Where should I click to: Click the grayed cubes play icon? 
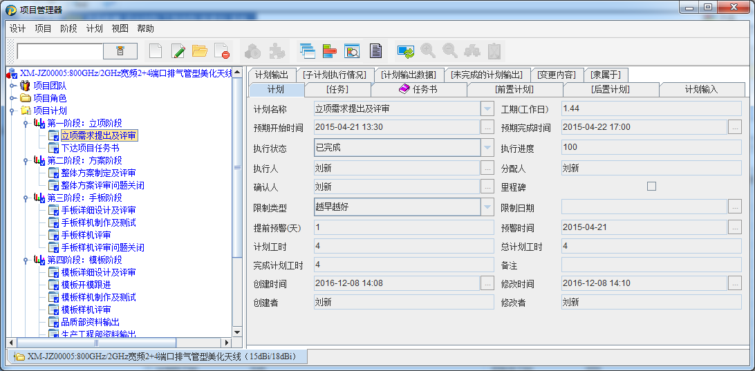point(253,50)
